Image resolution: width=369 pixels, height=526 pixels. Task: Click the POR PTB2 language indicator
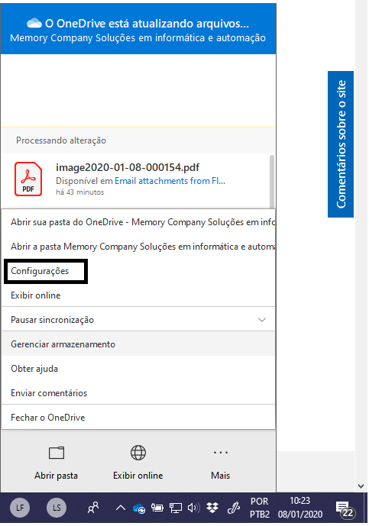[260, 508]
